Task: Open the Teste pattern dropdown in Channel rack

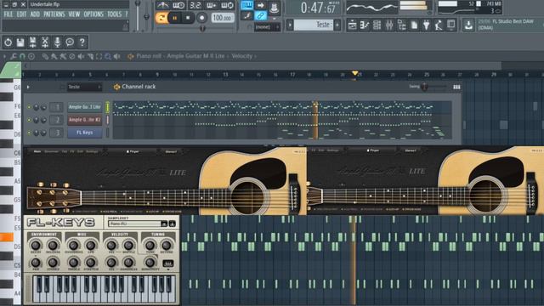Action: pyautogui.click(x=84, y=87)
